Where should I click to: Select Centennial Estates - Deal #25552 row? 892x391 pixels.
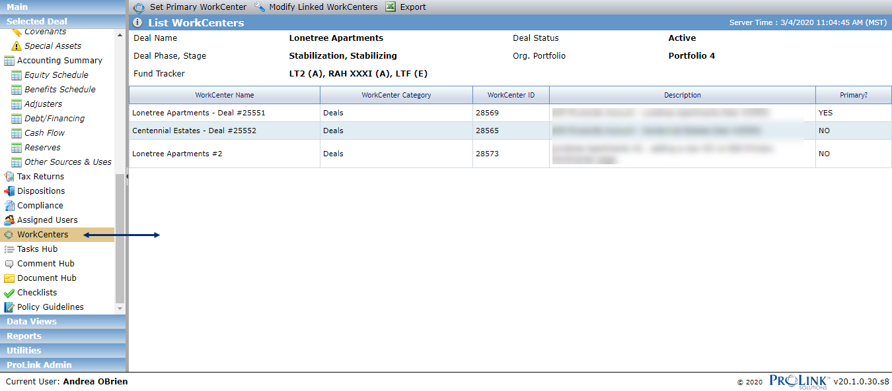click(510, 131)
